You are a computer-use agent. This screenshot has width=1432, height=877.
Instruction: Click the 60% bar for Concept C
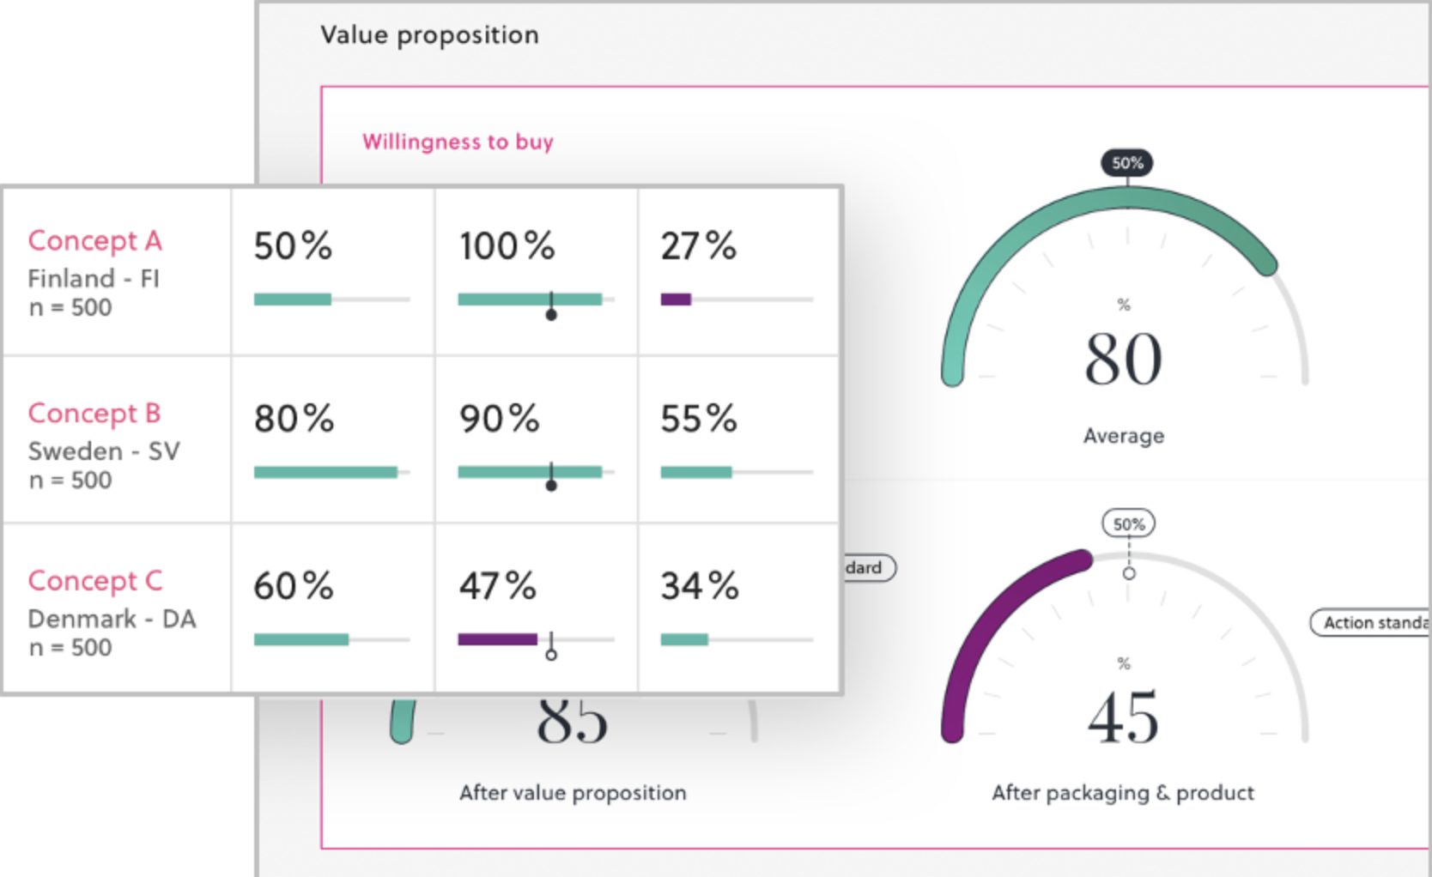[331, 639]
